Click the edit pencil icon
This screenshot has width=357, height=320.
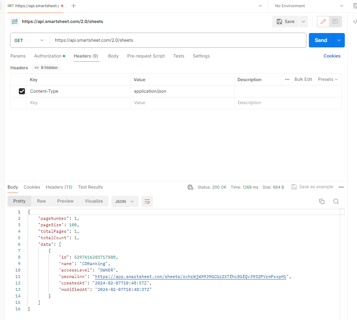(323, 22)
